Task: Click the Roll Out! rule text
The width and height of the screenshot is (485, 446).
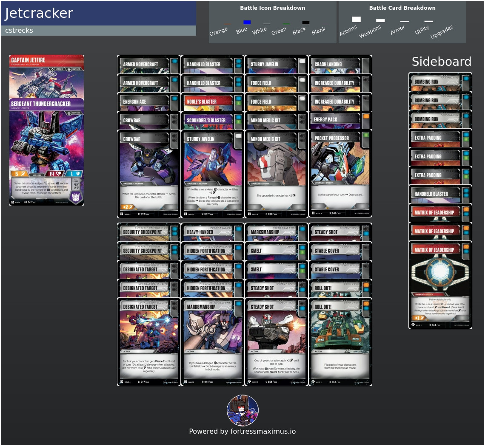Action: click(340, 366)
